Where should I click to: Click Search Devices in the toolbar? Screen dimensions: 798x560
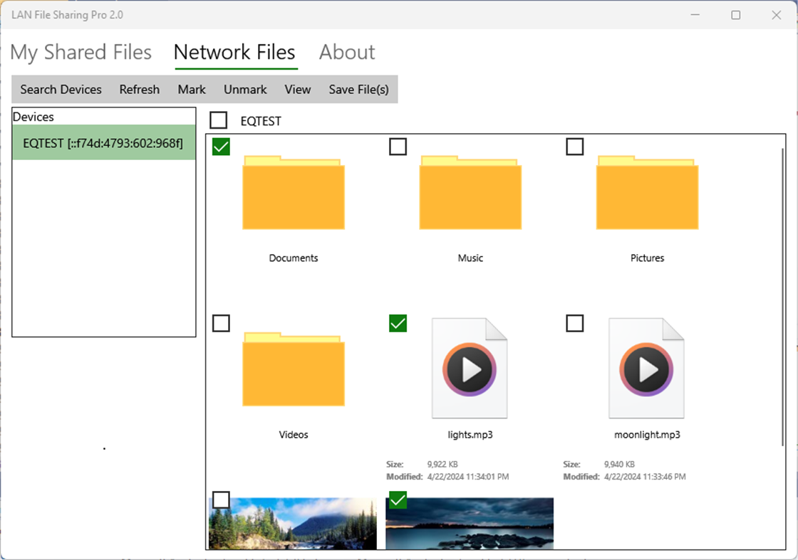click(x=61, y=89)
